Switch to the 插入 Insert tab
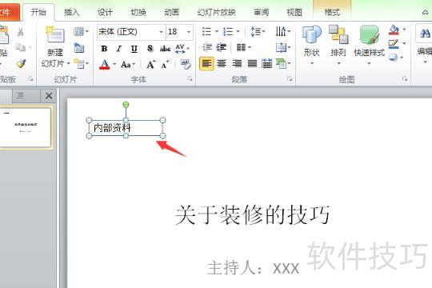This screenshot has width=432, height=288. tap(72, 13)
